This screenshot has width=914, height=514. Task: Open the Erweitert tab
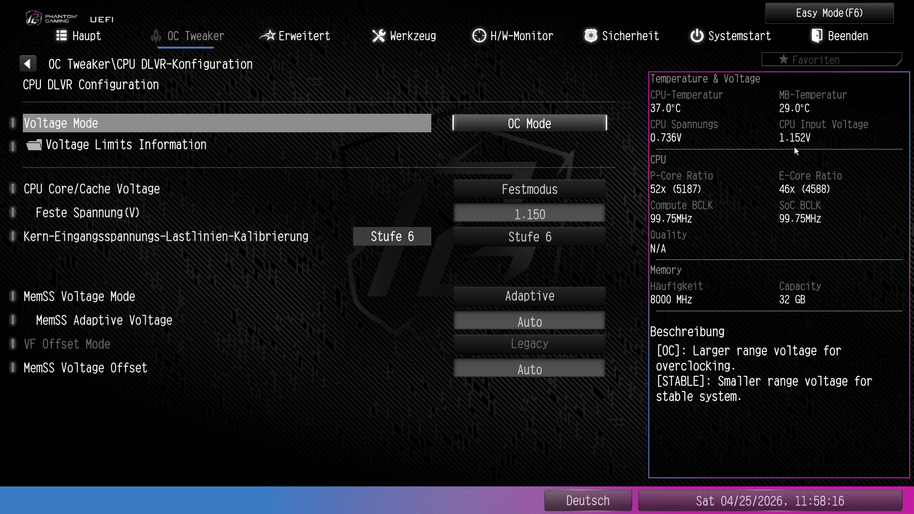304,36
